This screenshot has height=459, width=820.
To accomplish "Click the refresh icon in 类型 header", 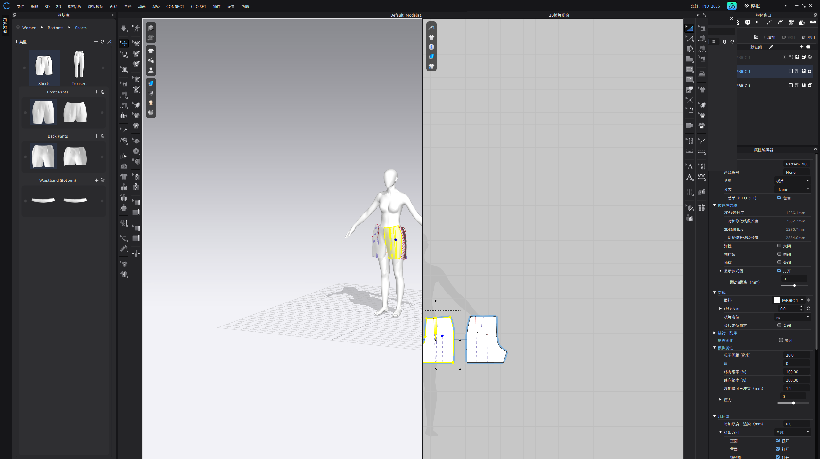I will pos(102,42).
